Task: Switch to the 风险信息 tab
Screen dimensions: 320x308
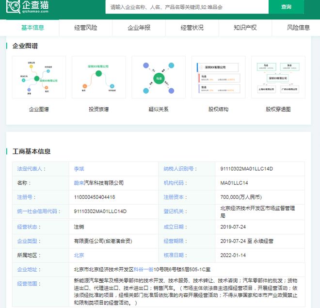Action: tap(298, 28)
